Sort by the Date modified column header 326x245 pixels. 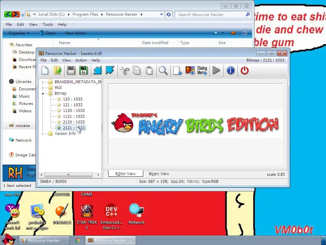tap(155, 42)
